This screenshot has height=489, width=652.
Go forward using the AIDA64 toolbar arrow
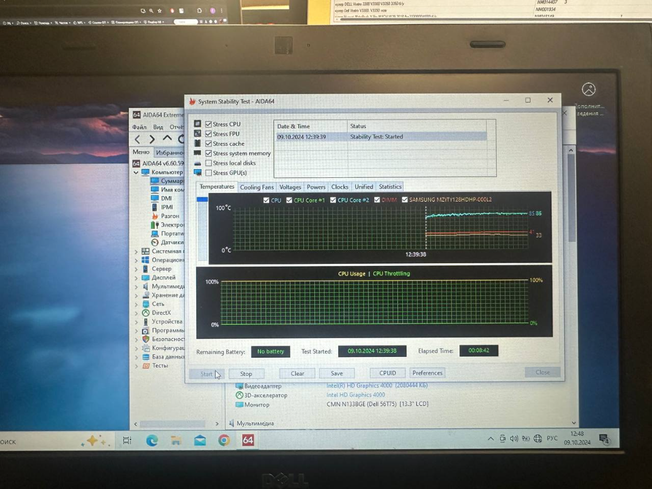coord(152,140)
